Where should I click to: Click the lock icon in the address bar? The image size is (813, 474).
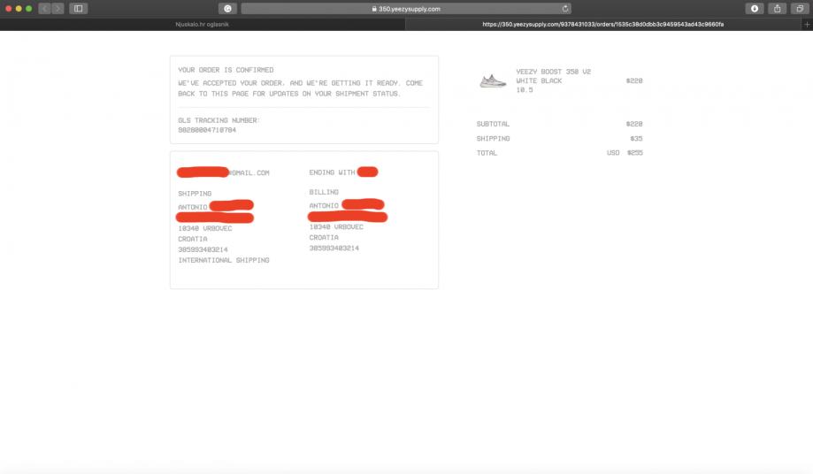(374, 9)
